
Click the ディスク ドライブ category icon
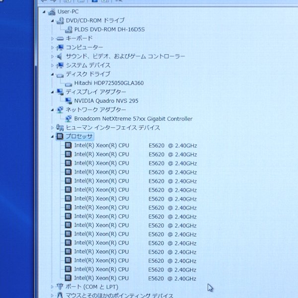point(60,75)
